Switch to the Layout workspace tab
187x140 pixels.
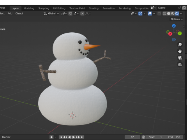coord(15,9)
